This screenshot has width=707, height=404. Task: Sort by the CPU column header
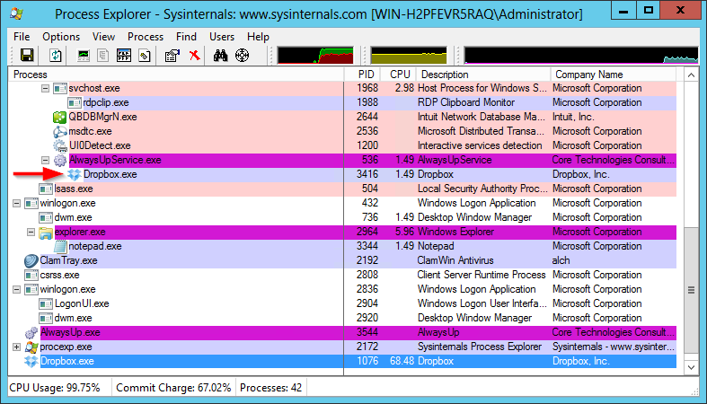tap(398, 75)
